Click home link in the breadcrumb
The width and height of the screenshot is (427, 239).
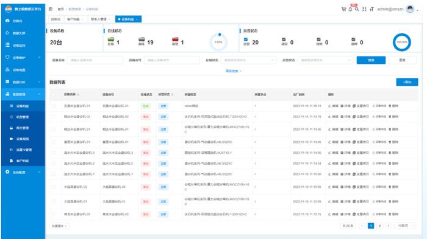[x=61, y=9]
